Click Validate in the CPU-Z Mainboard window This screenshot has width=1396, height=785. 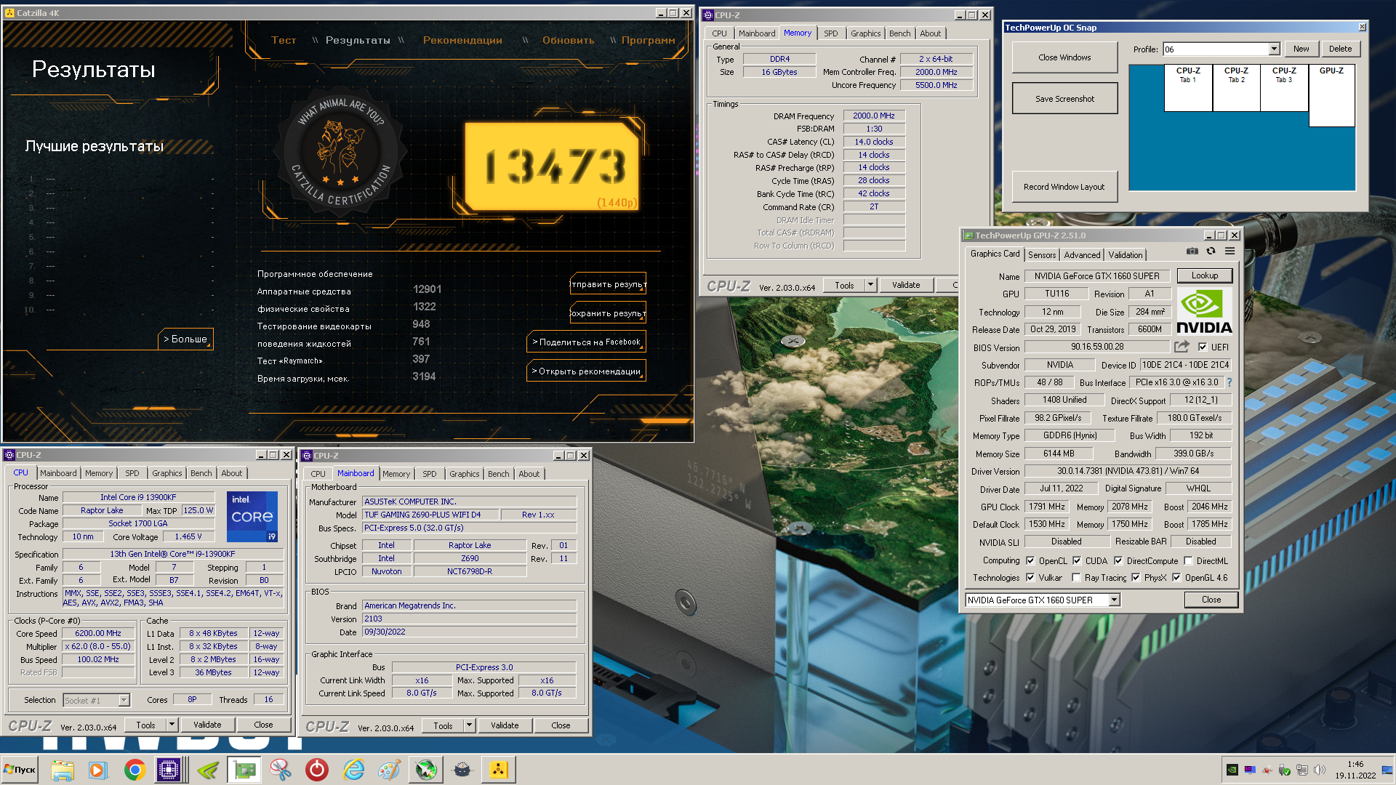click(x=505, y=725)
